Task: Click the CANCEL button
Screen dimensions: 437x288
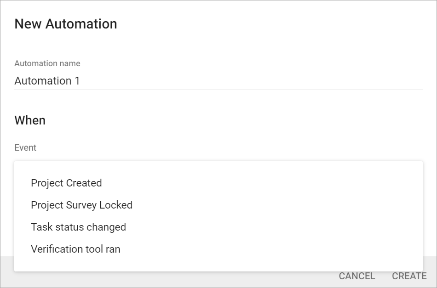Action: click(x=356, y=276)
